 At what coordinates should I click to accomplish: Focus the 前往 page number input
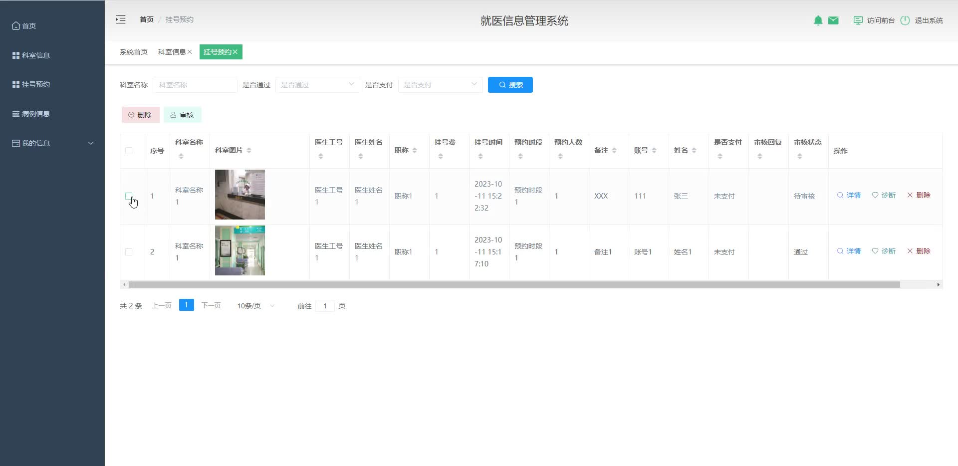coord(325,306)
